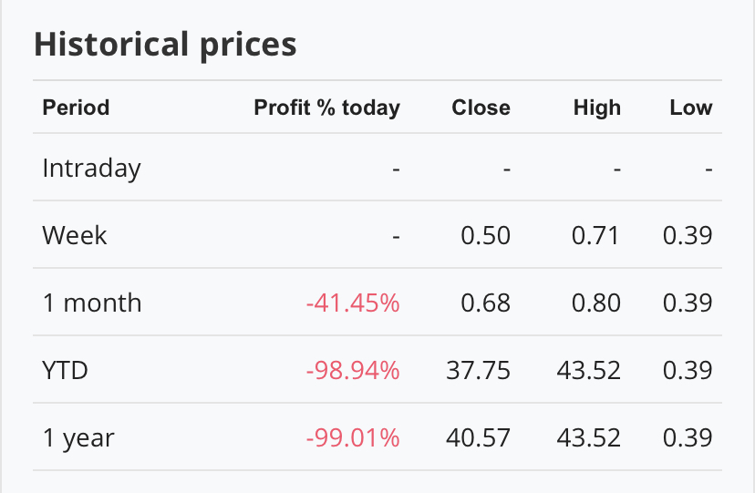
Task: Select the 1 year period row
Action: (78, 437)
